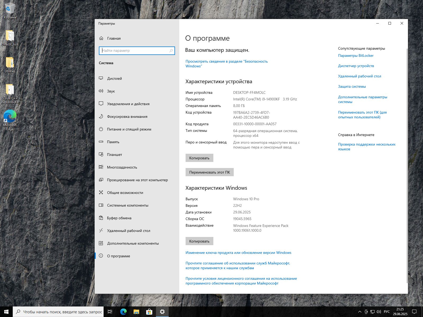Go to Многозадачность section
Screen dimensions: 423x317
pos(137,167)
